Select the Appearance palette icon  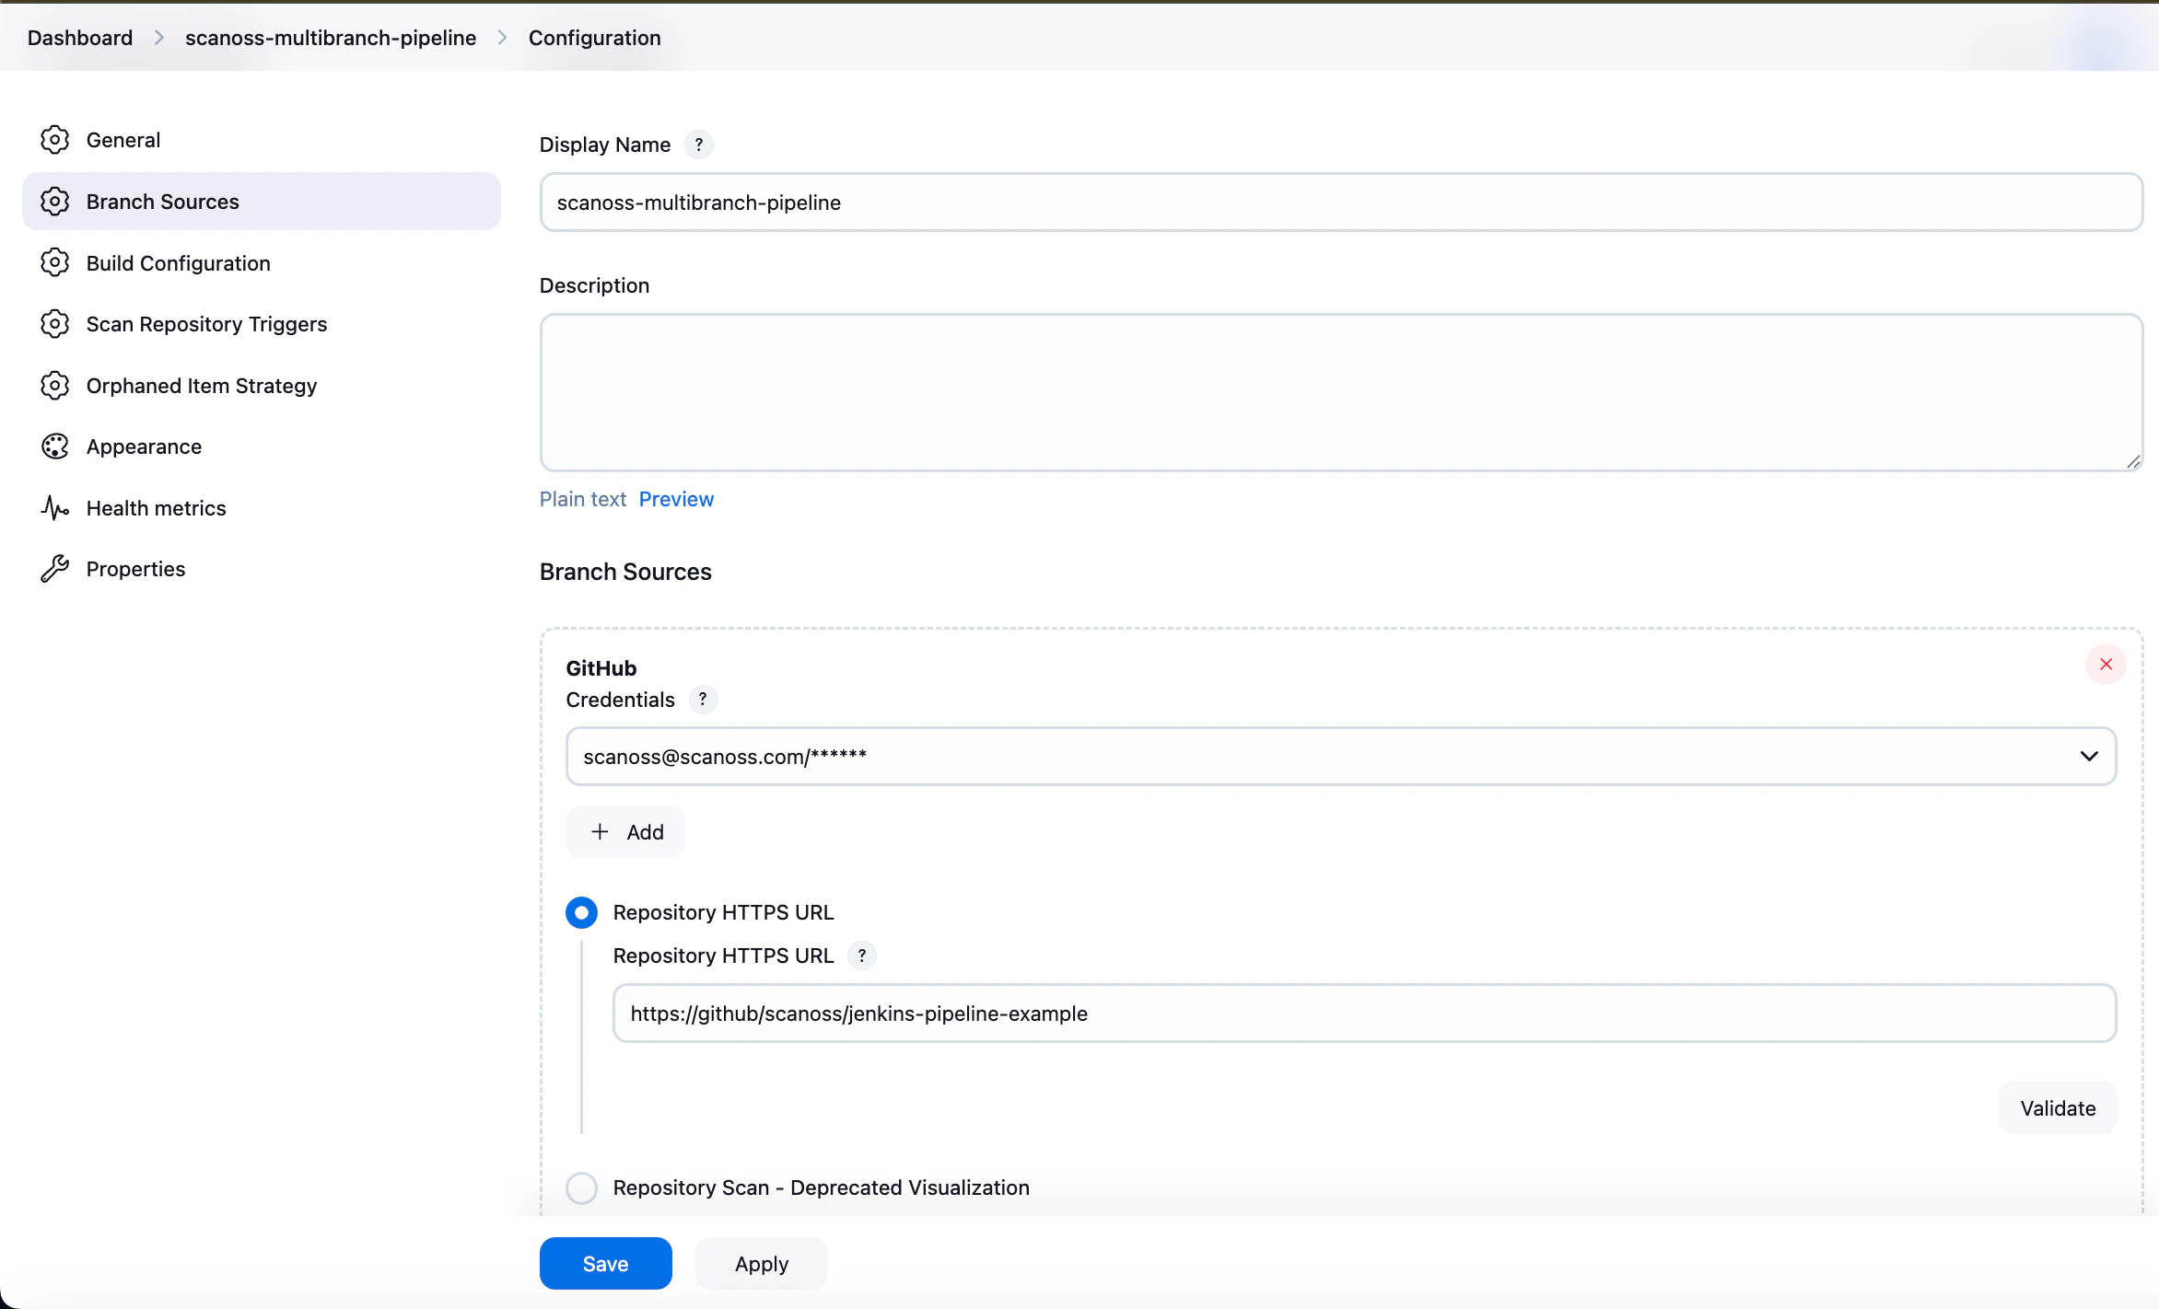(55, 446)
